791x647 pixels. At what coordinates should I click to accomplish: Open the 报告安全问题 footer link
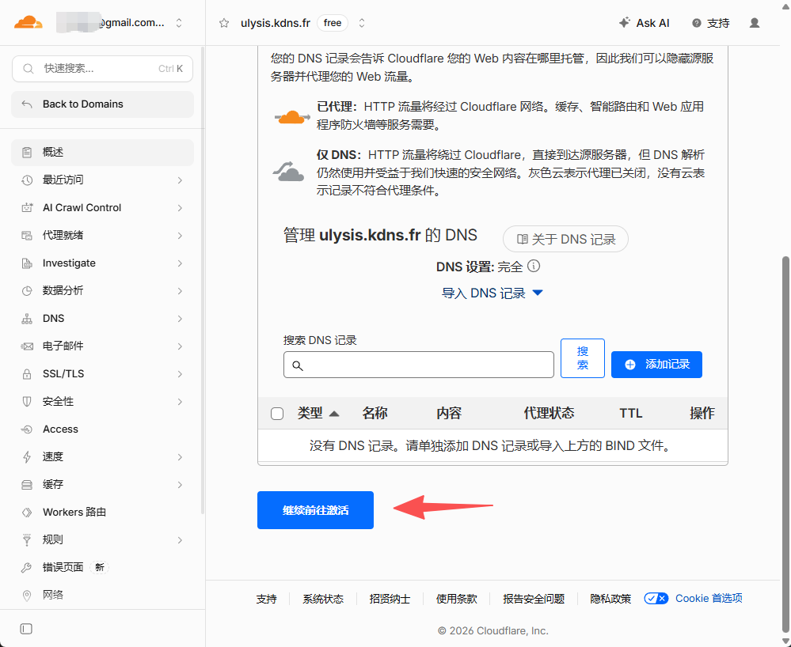534,599
